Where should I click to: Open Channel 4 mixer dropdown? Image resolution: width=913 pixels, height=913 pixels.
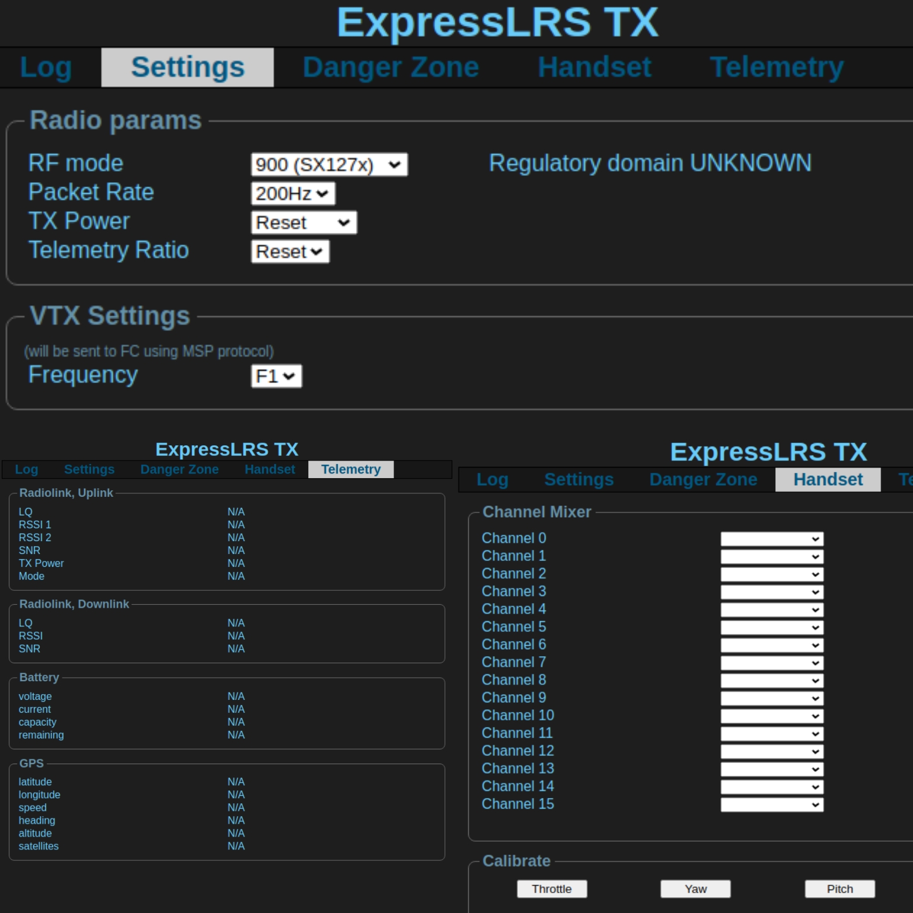(772, 609)
